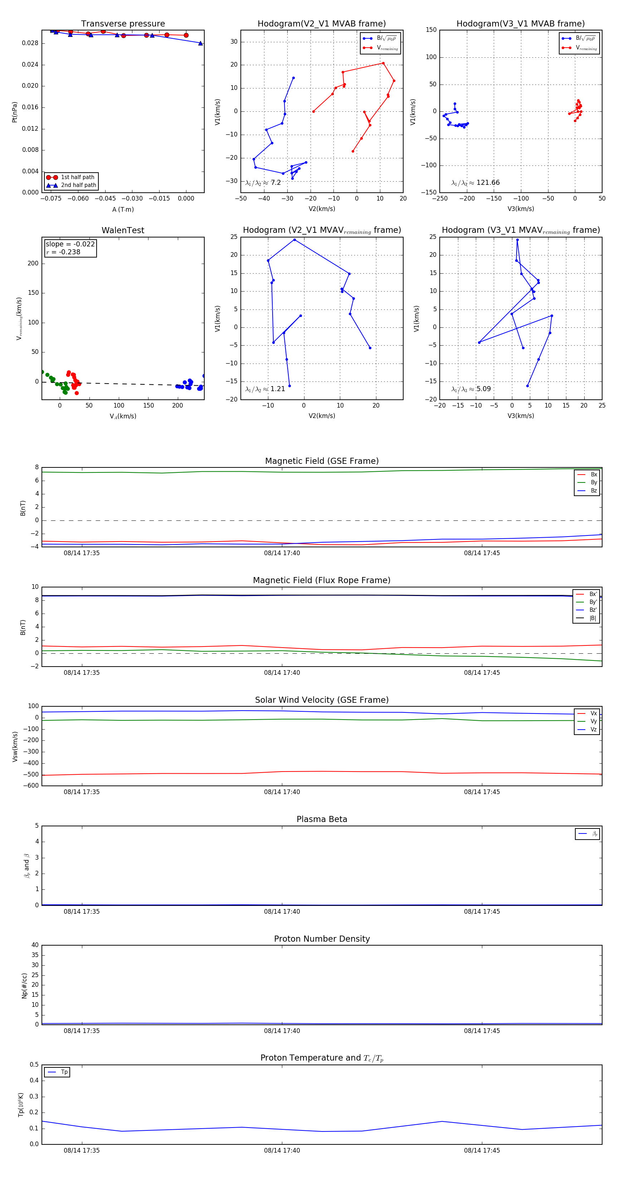
Task: Click the "V_A(km/s)" x-axis label in WalenTest
Action: tap(123, 416)
